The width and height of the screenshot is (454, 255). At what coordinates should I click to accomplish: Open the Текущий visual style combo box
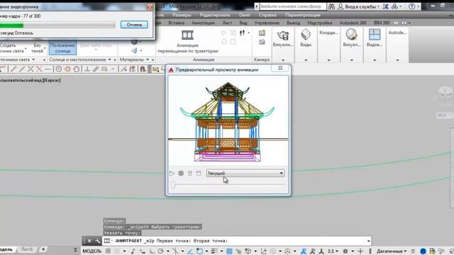[245, 173]
